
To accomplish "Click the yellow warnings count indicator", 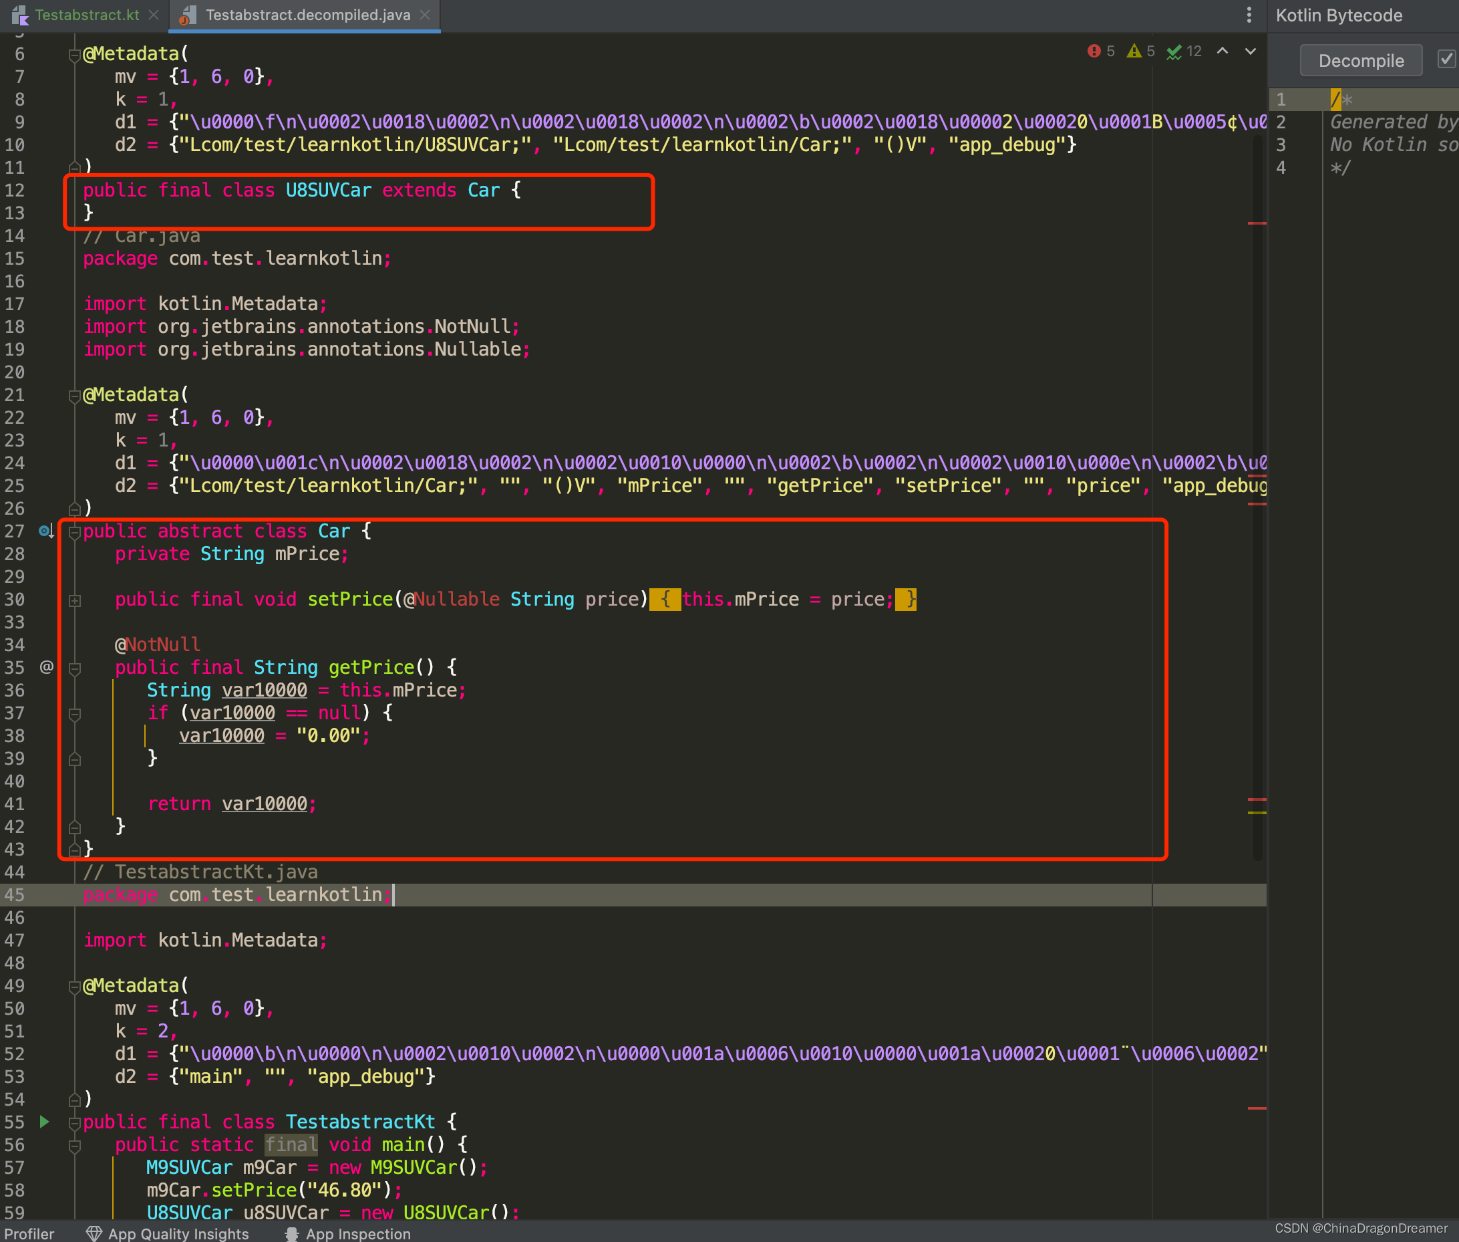I will click(1140, 51).
